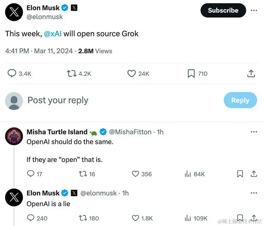Like the main tweet with 24K likes
The width and height of the screenshot is (264, 226).
coord(132,73)
